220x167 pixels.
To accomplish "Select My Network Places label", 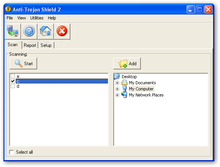I will [x=146, y=95].
